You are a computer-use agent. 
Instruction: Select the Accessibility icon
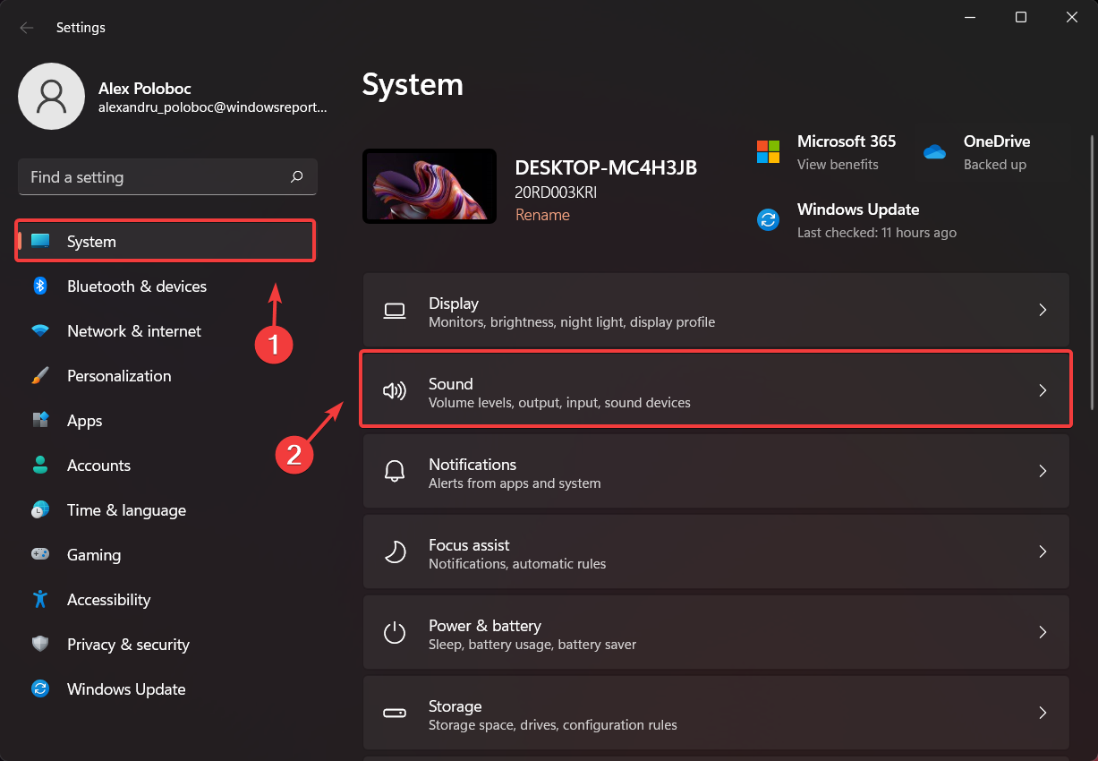coord(40,599)
